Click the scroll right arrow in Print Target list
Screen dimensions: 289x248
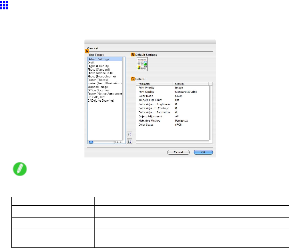(x=120, y=142)
